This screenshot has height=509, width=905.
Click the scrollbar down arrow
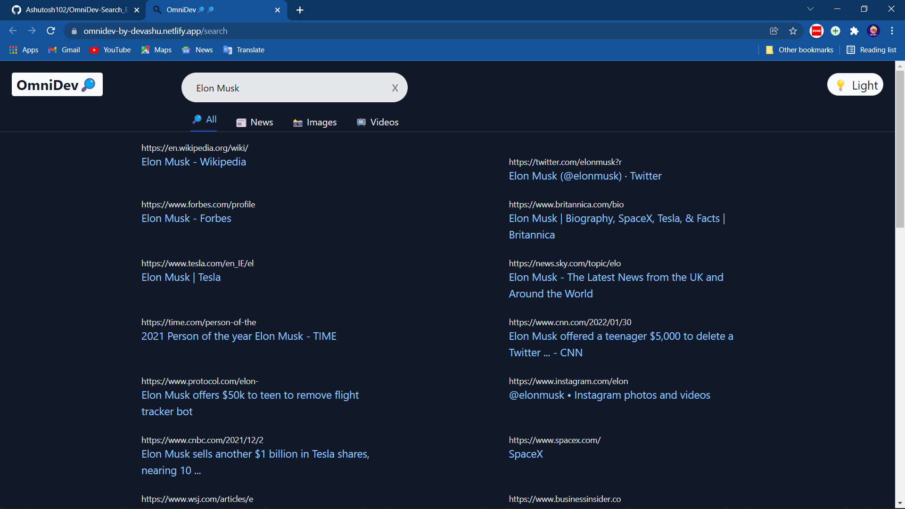(x=900, y=503)
